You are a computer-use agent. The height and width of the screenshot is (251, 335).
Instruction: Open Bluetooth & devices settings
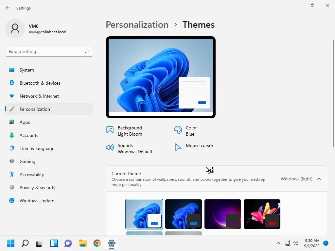point(49,83)
